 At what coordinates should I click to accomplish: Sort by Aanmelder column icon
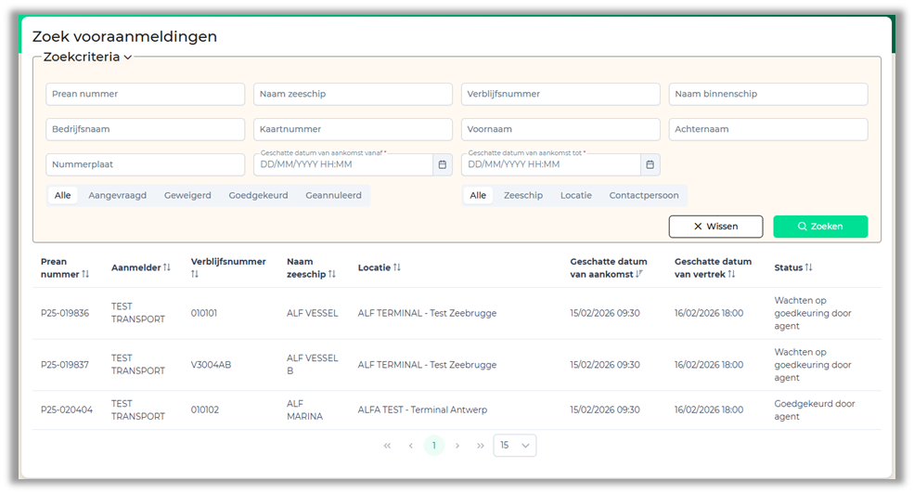tap(167, 267)
